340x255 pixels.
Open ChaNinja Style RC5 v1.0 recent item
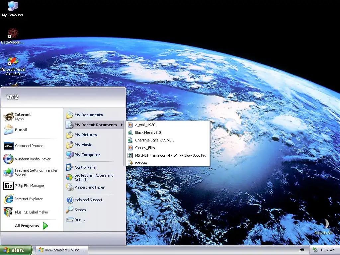coord(168,140)
